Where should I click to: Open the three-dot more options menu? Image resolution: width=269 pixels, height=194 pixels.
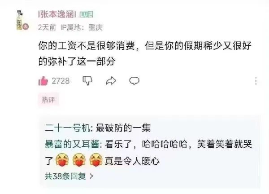[256, 81]
